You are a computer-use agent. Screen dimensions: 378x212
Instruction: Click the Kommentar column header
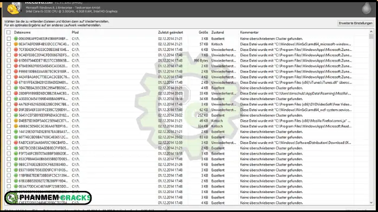click(249, 32)
